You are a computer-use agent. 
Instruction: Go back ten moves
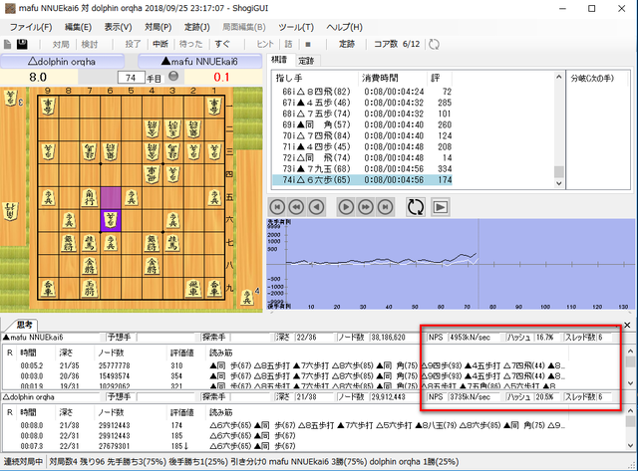click(x=296, y=207)
